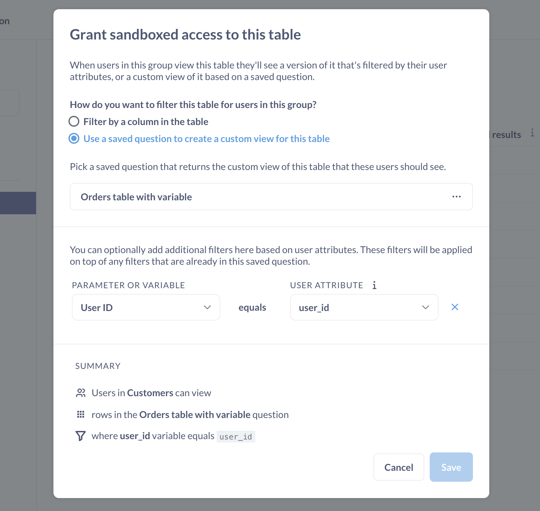Click the user_id code tag in summary
Image resolution: width=540 pixels, height=511 pixels.
pos(236,436)
